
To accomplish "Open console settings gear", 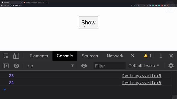I will [x=171, y=66].
